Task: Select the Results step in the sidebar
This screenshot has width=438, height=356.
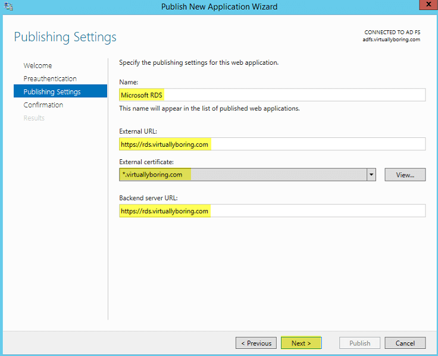Action: point(34,118)
